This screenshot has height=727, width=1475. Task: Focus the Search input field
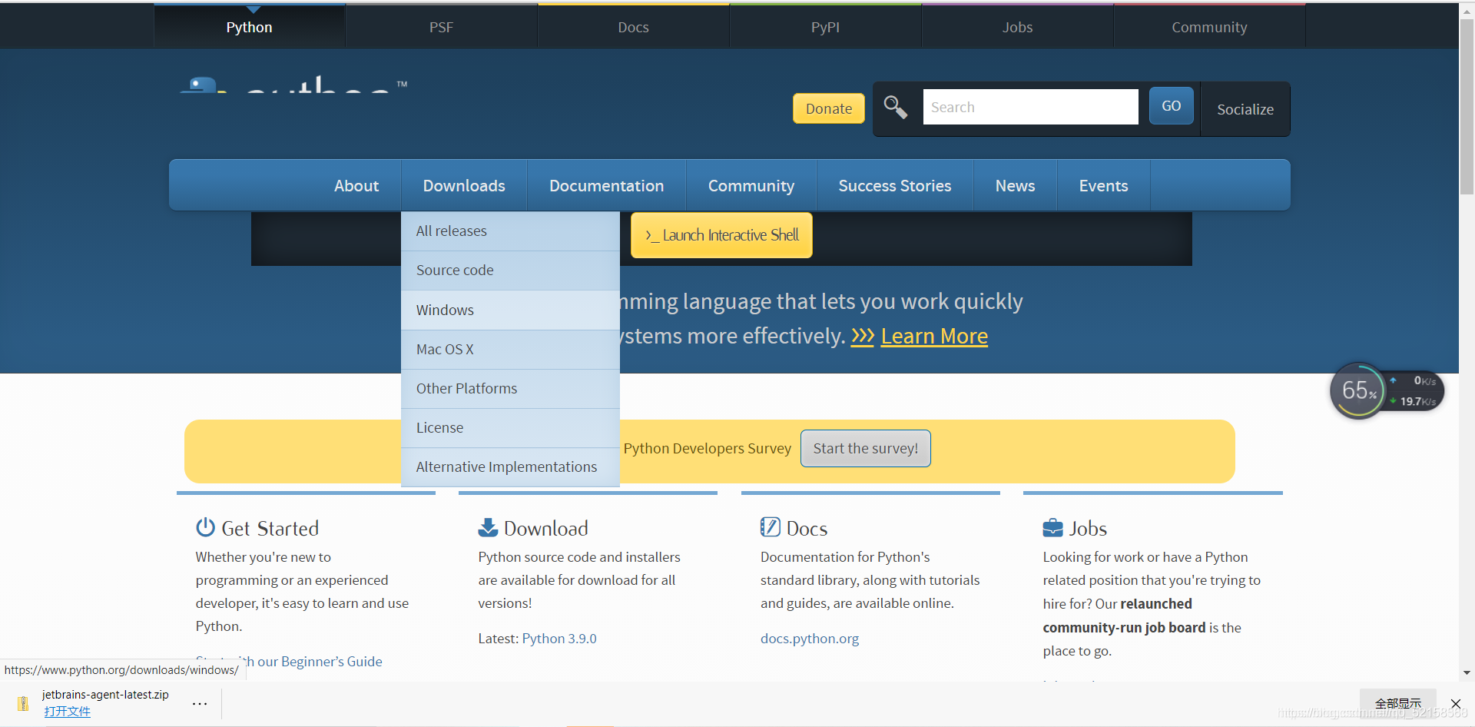click(1030, 107)
